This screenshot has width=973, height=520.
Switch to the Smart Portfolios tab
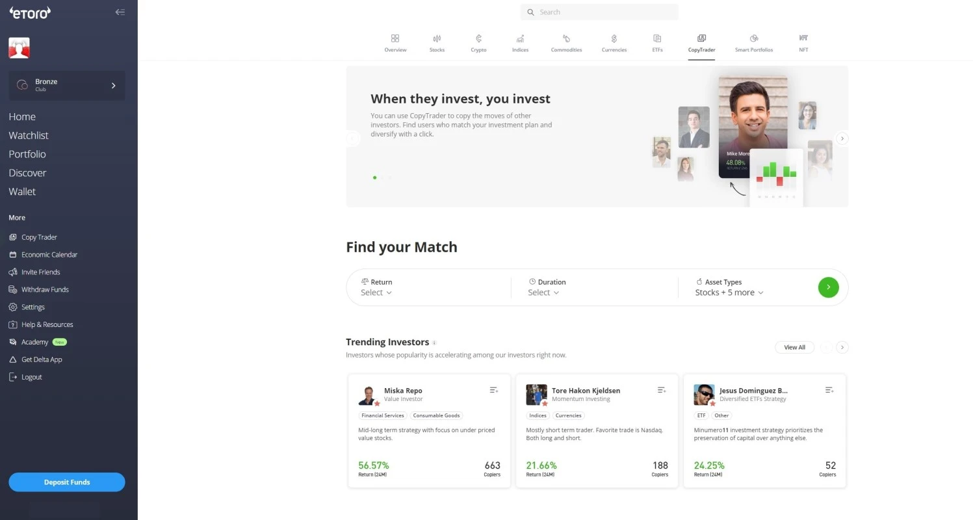pos(753,43)
